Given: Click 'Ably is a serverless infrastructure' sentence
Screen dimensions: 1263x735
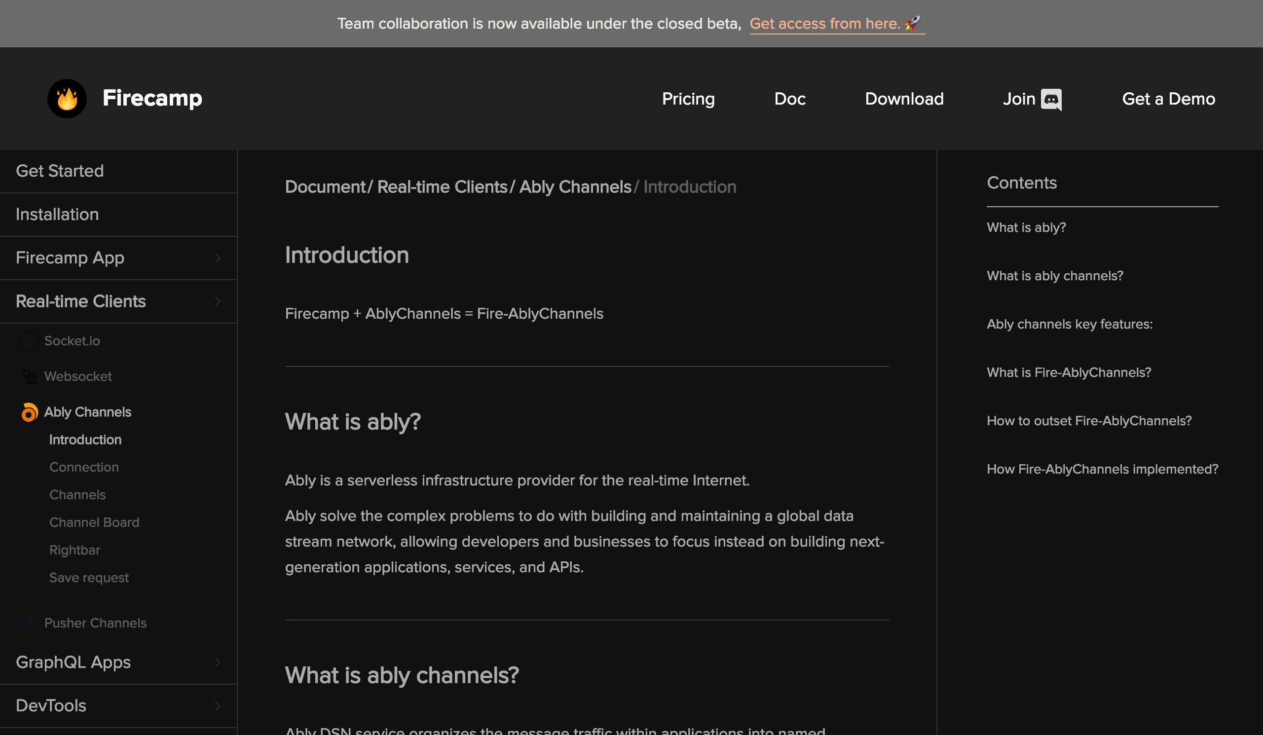Looking at the screenshot, I should click(x=517, y=480).
